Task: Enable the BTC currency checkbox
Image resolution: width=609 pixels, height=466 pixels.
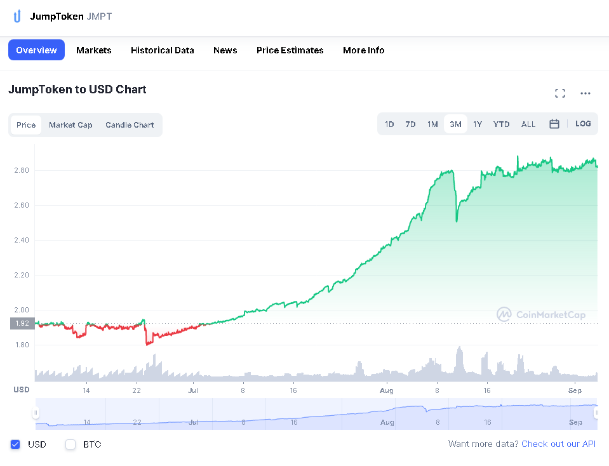Action: [70, 444]
